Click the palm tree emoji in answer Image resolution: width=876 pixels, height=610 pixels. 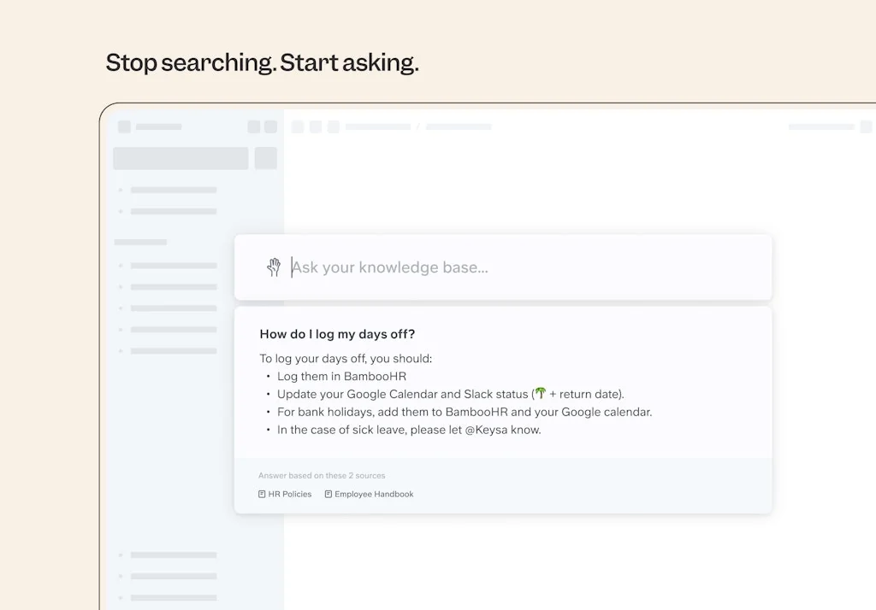pos(540,394)
